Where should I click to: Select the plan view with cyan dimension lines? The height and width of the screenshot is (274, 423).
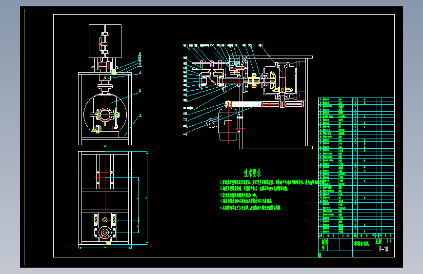113,199
